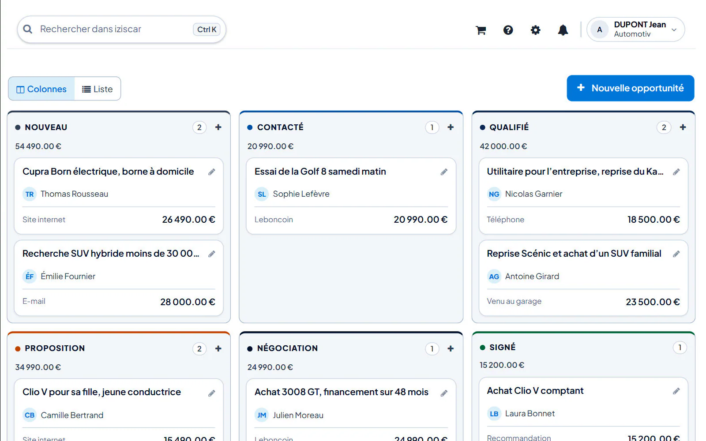Click contact name Camille Bertrand
706x441 pixels.
[x=72, y=415]
